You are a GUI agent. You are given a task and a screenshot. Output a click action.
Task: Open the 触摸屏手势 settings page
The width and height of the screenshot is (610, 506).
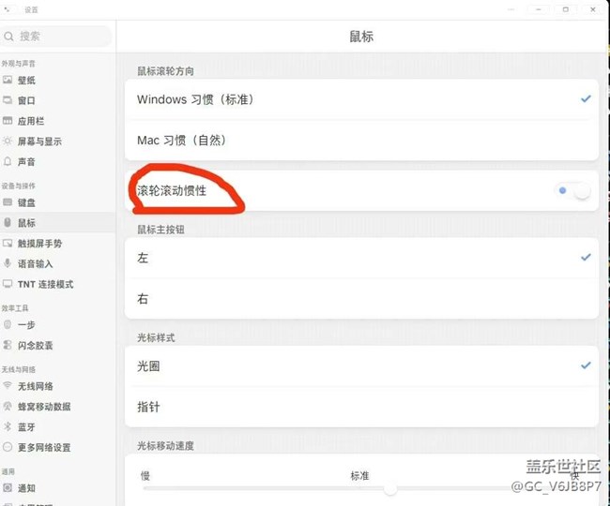39,244
